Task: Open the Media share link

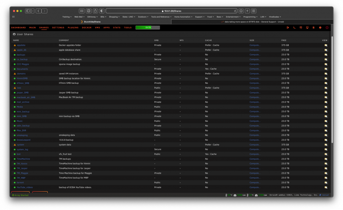Action: tap(20, 107)
